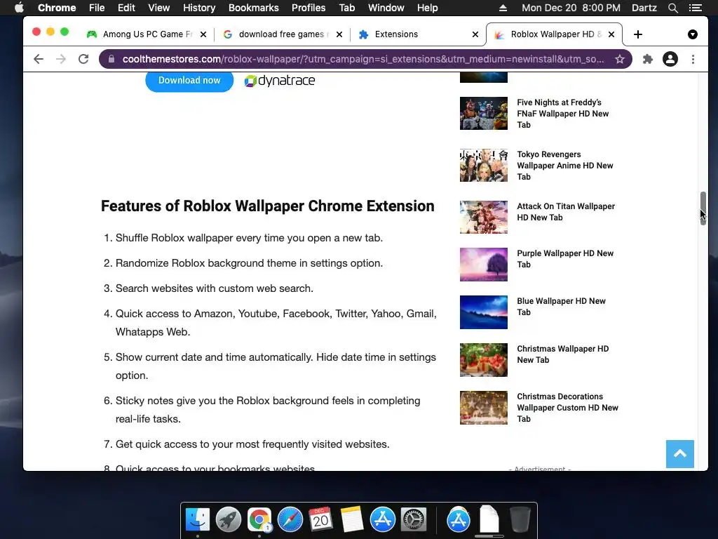Open Purple Wallpaper thumbnail image
The width and height of the screenshot is (718, 539).
[x=484, y=265]
